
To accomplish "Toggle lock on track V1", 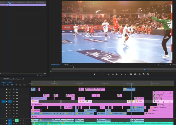I will [7, 117].
